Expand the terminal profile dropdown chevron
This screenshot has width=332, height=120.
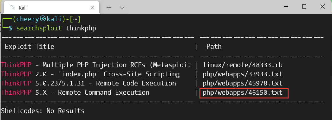click(x=122, y=8)
